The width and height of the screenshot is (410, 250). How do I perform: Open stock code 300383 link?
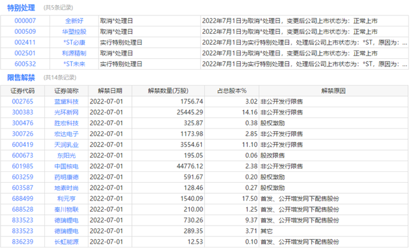pyautogui.click(x=22, y=113)
